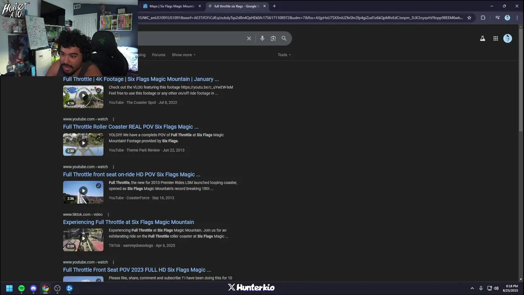Open Google Lens image search icon

coord(273,39)
